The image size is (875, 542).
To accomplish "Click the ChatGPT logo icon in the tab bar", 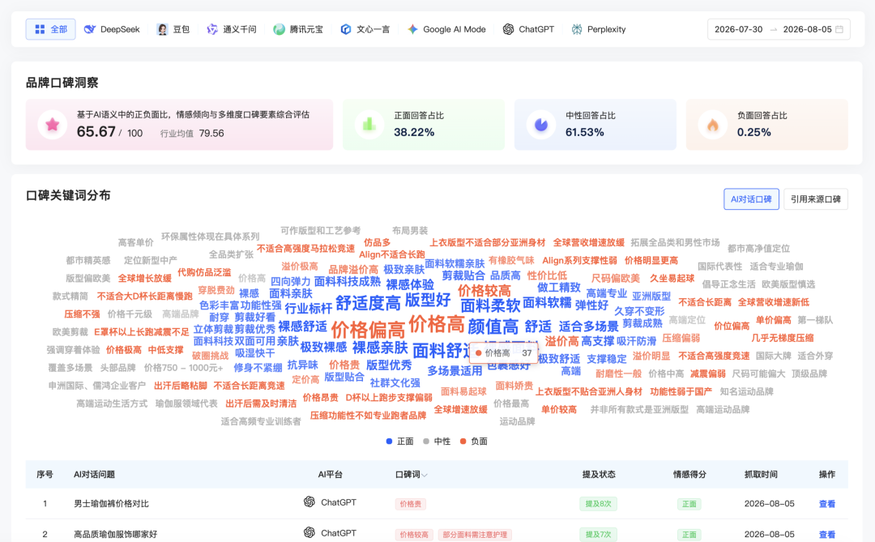I will pyautogui.click(x=508, y=29).
